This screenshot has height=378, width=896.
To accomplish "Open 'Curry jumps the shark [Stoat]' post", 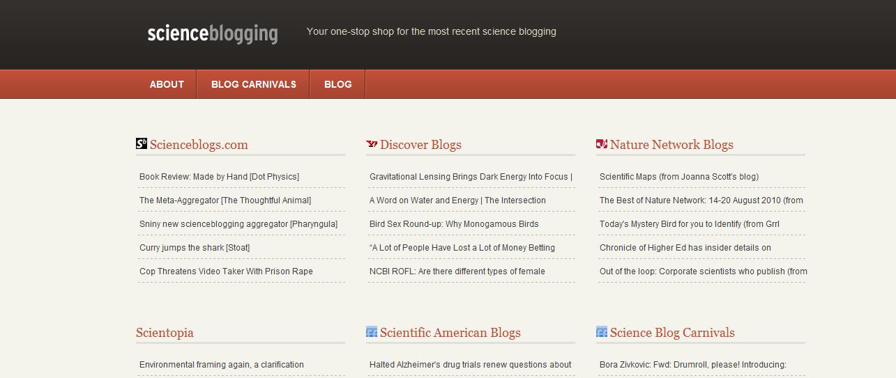I will [195, 248].
